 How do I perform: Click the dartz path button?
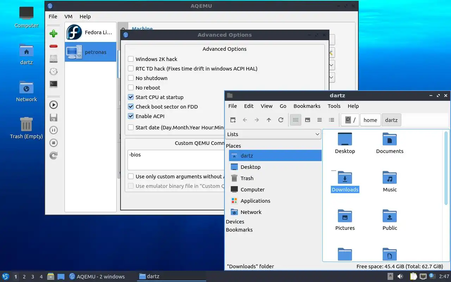click(391, 120)
